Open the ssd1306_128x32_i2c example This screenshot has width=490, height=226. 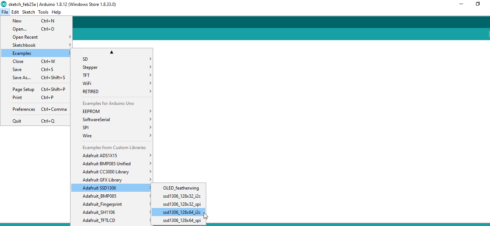pyautogui.click(x=179, y=196)
